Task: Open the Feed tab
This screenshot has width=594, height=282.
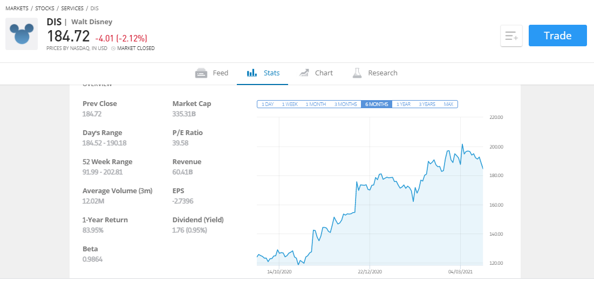Action: pos(212,73)
